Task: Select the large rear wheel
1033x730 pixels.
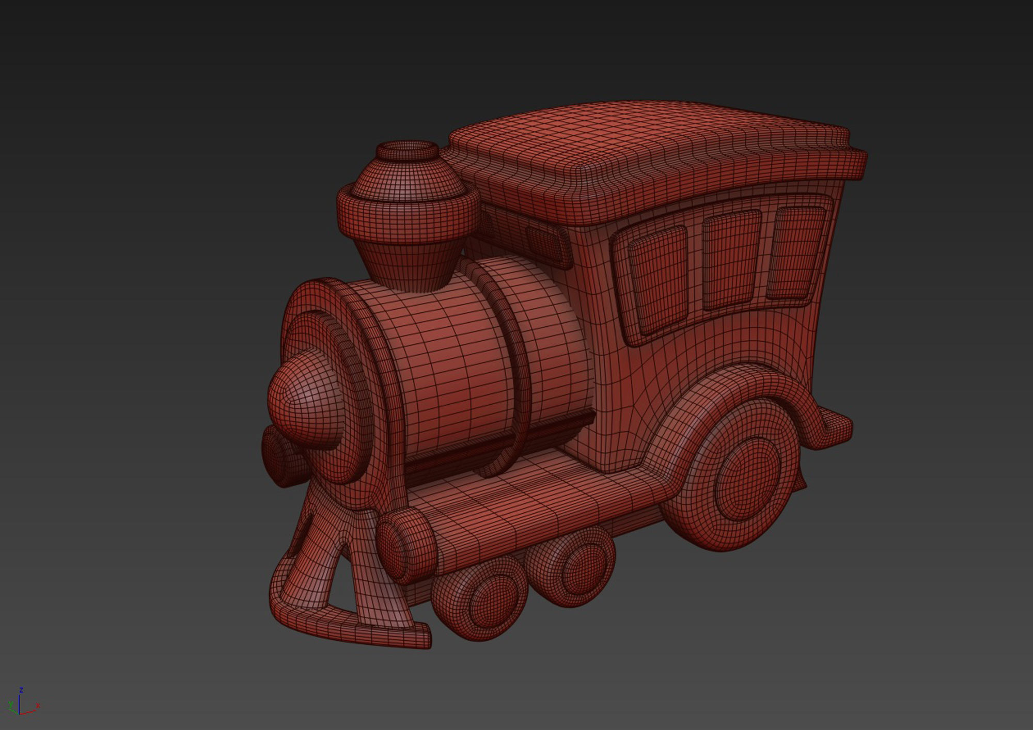Action: click(x=731, y=475)
